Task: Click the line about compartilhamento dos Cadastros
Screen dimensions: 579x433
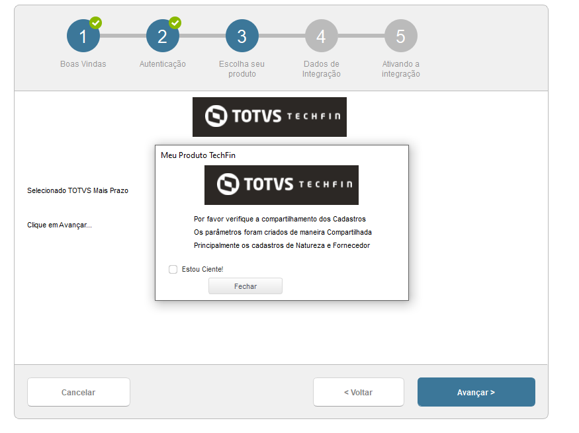Action: (x=280, y=219)
